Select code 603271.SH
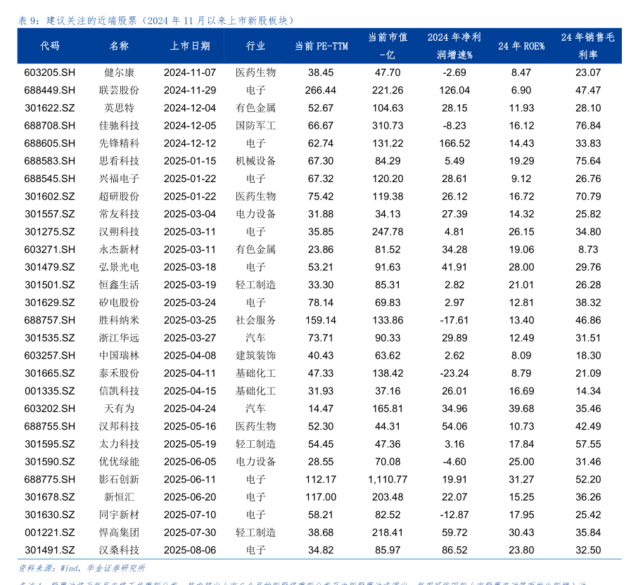This screenshot has width=631, height=585. pos(50,250)
